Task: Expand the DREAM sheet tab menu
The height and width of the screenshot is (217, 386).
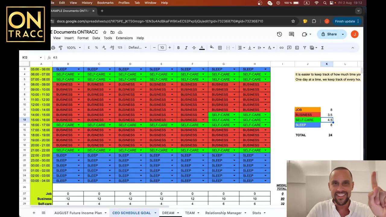Action: click(x=178, y=213)
